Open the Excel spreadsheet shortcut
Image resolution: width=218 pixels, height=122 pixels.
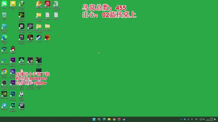pyautogui.click(x=56, y=5)
